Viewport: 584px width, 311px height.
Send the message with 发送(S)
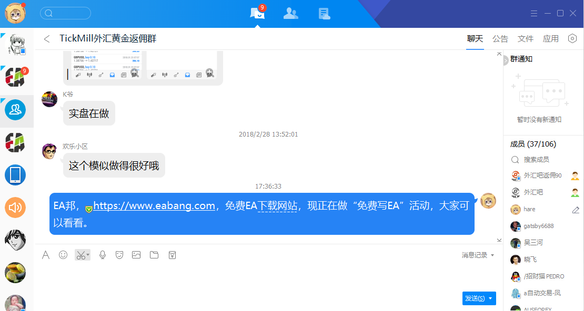(475, 298)
